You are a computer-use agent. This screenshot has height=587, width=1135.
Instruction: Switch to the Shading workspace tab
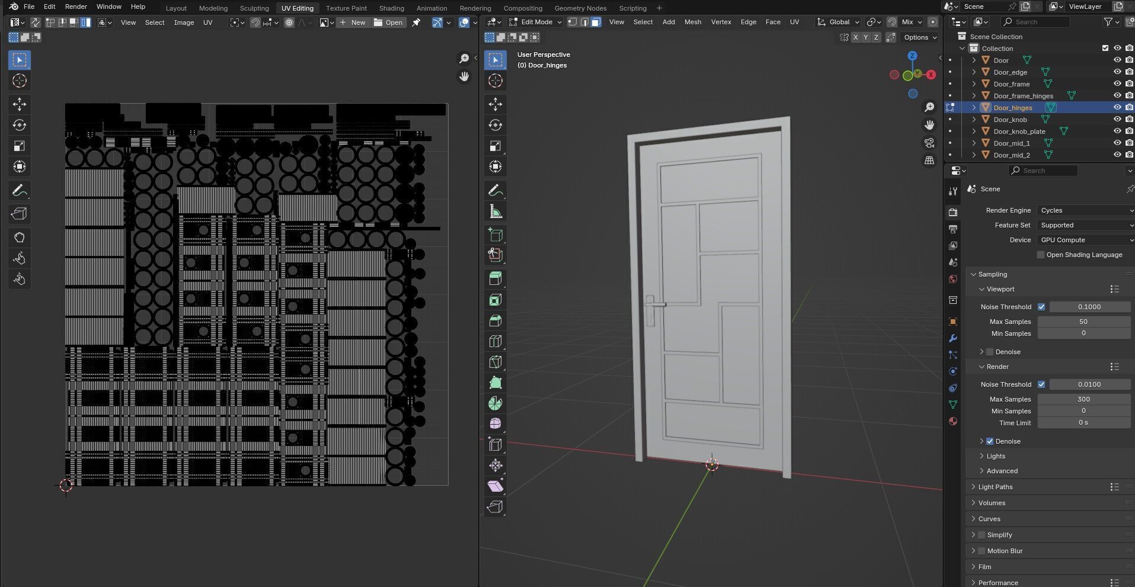click(391, 8)
